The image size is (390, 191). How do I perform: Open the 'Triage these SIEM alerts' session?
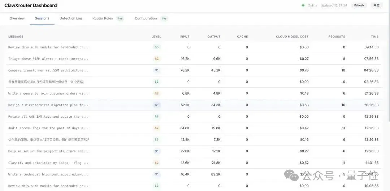point(194,59)
